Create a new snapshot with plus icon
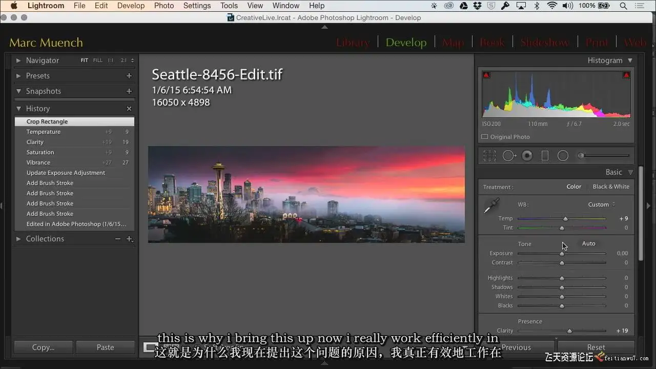 129,91
